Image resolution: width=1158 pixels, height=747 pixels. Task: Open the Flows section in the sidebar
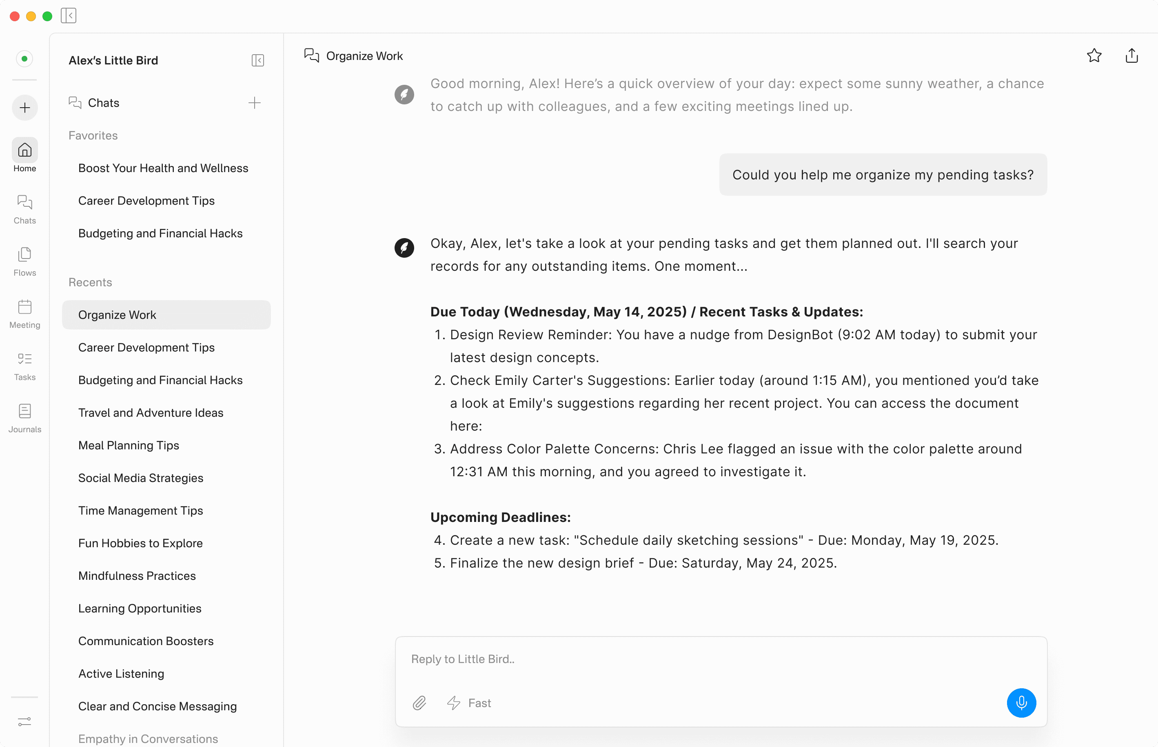pyautogui.click(x=25, y=261)
